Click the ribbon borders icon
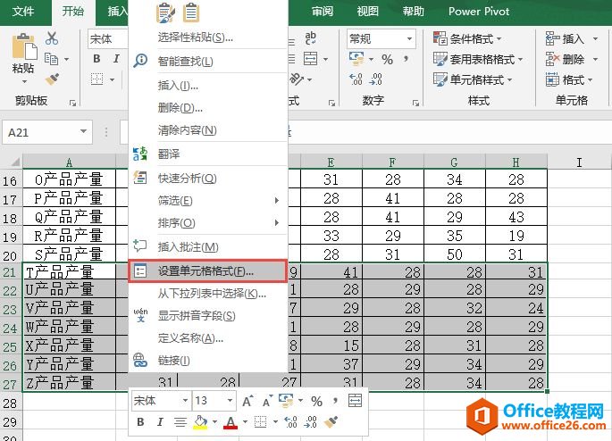The width and height of the screenshot is (612, 441). 96,79
